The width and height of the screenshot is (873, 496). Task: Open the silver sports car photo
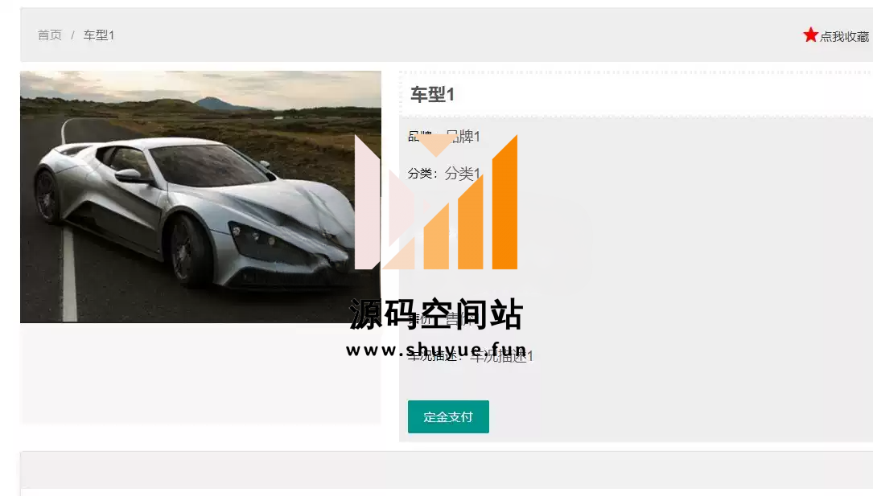click(x=200, y=197)
